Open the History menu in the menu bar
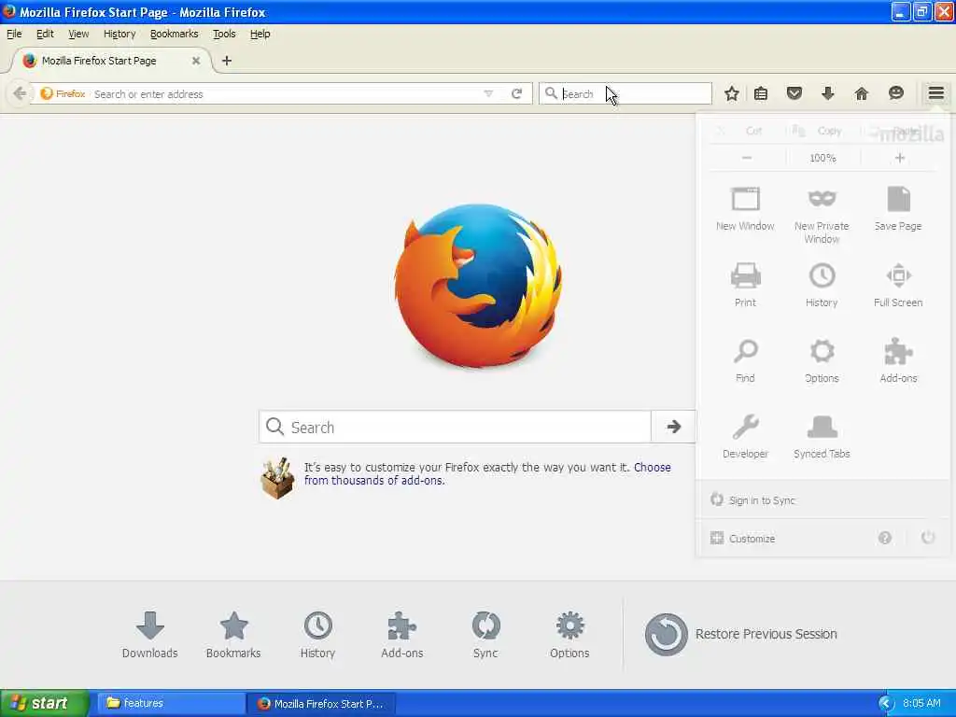This screenshot has height=717, width=956. [119, 35]
